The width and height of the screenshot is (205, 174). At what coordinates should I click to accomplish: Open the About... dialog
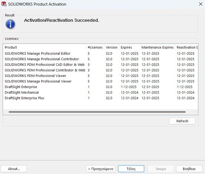click(14, 169)
